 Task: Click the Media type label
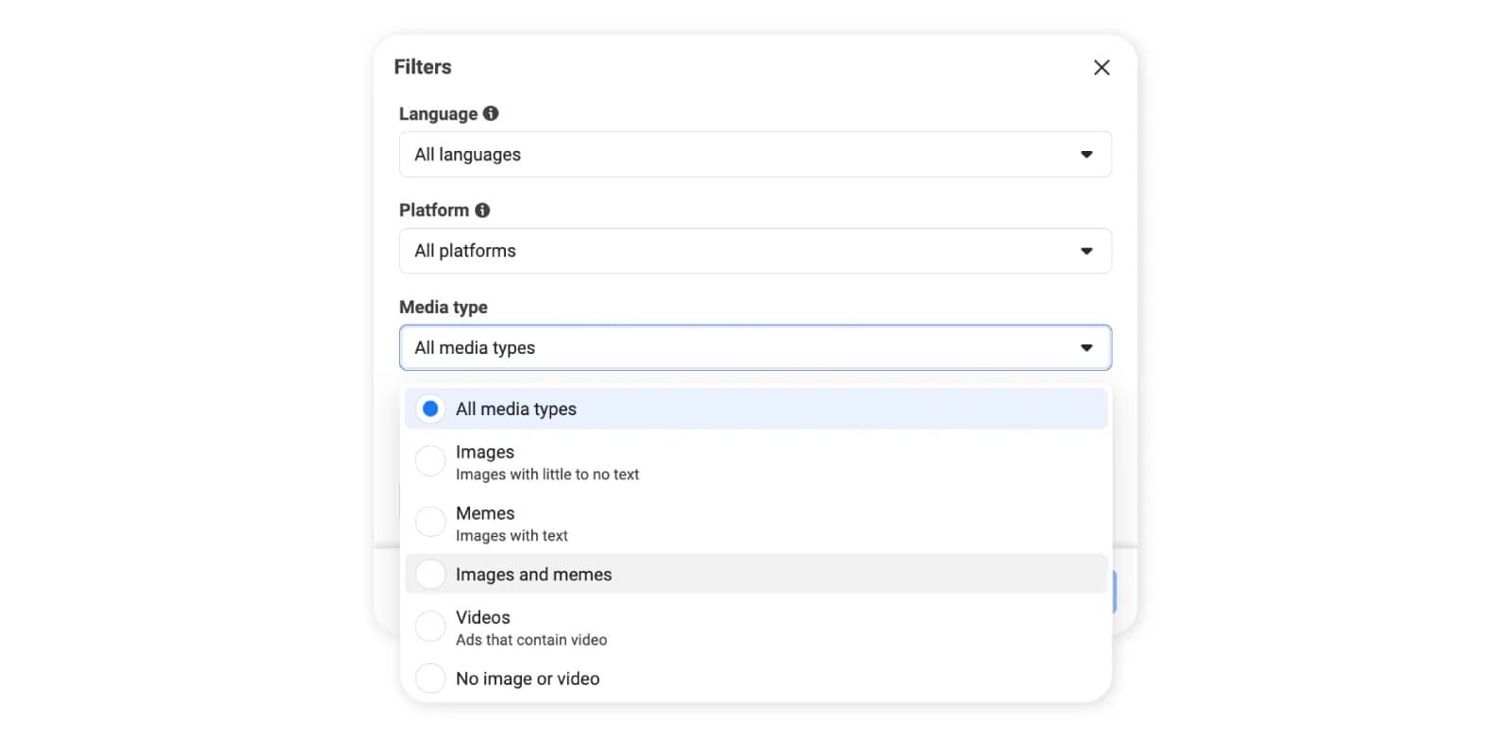click(444, 307)
